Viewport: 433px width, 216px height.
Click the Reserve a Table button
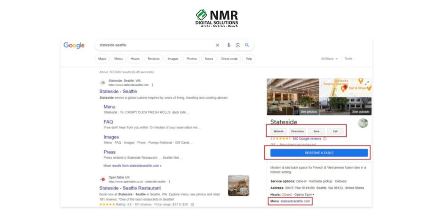tap(319, 153)
